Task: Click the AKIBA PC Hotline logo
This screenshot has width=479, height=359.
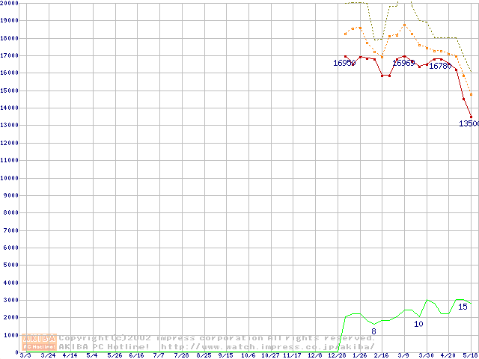Action: pos(39,342)
